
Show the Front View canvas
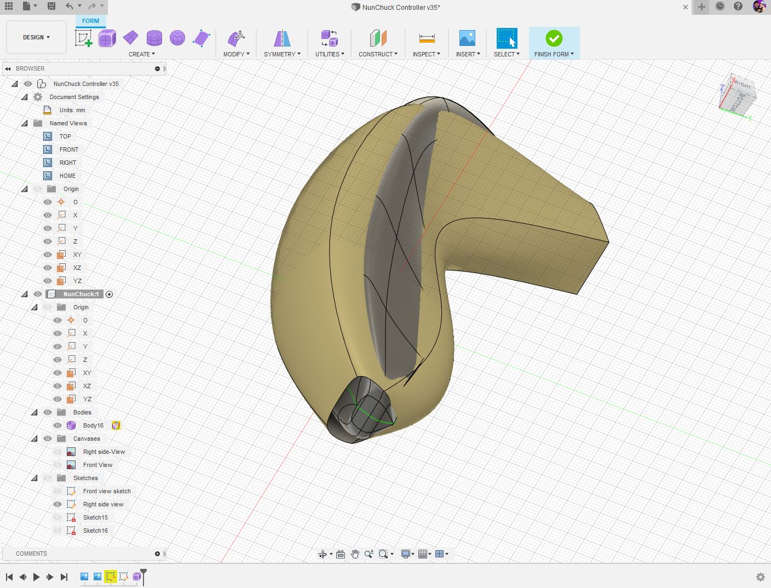click(x=57, y=465)
